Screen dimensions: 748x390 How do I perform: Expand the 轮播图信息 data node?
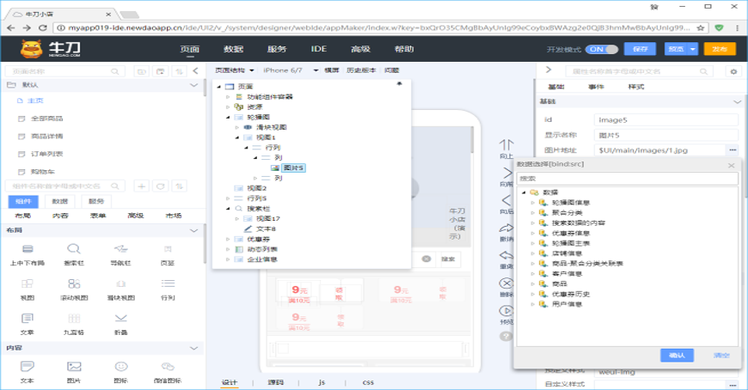point(533,201)
